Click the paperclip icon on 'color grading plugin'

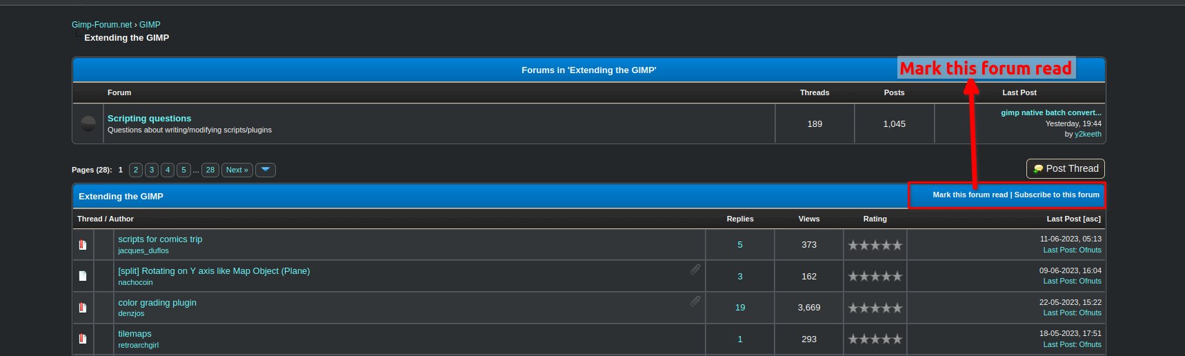coord(695,301)
